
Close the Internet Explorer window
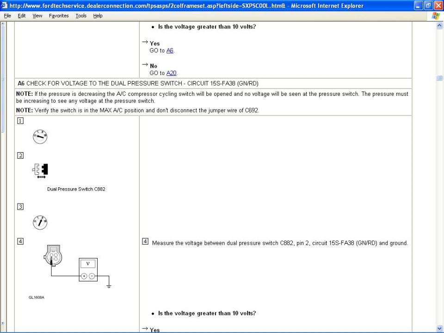coord(438,6)
